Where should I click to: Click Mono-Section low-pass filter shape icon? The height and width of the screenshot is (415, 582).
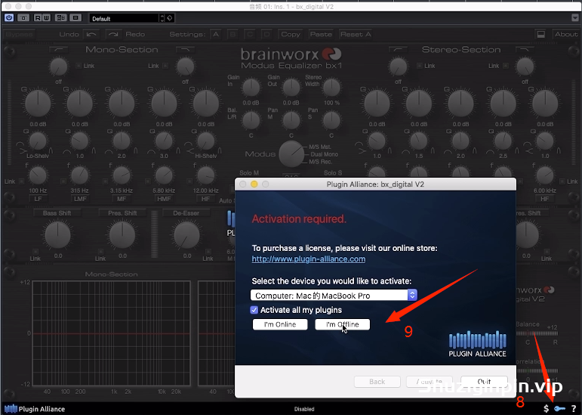pos(185,49)
